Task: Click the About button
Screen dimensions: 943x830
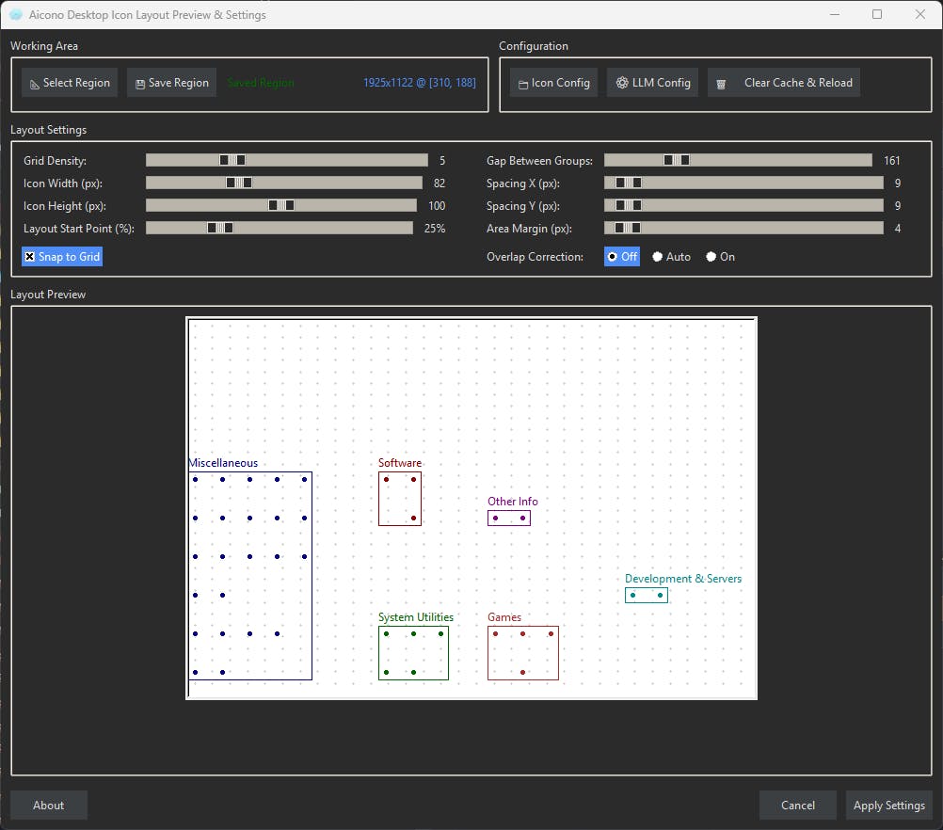Action: point(49,805)
